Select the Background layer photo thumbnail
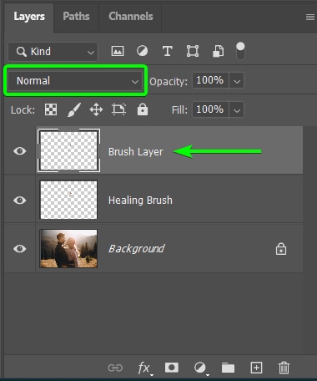317x381 pixels. [x=68, y=248]
